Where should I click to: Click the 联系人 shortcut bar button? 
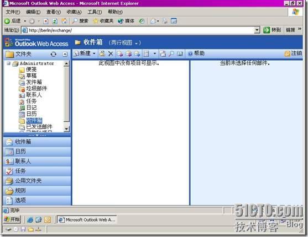coord(37,161)
